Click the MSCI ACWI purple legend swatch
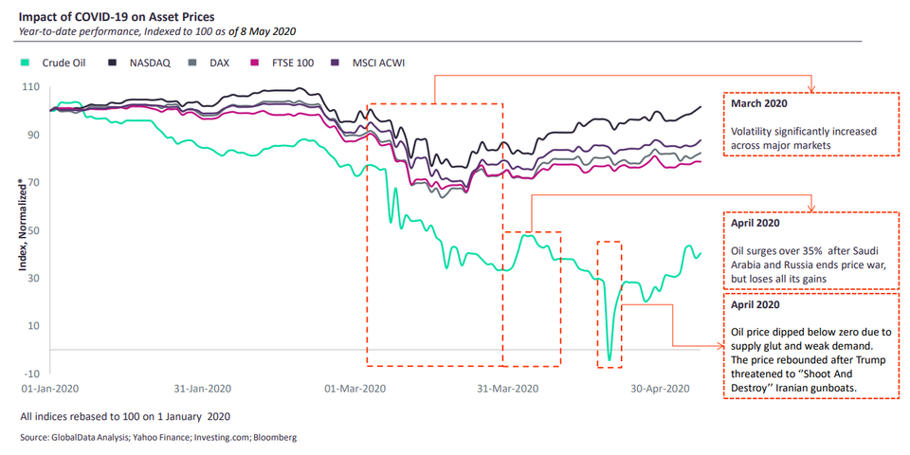The width and height of the screenshot is (910, 455). [335, 63]
